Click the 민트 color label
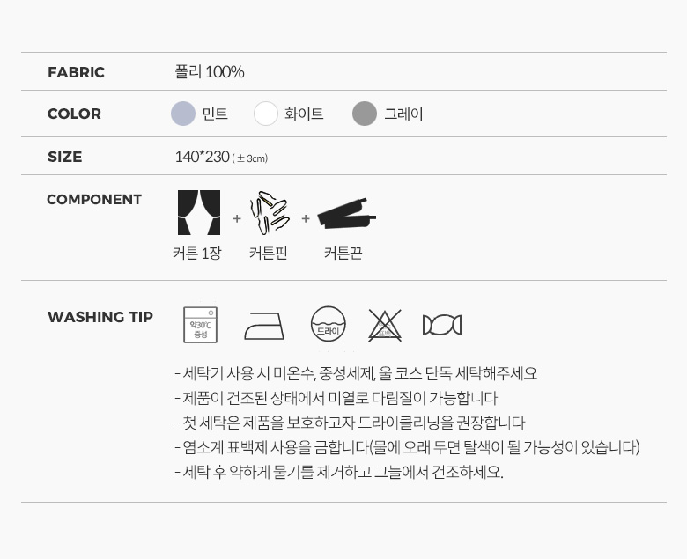 pyautogui.click(x=215, y=114)
